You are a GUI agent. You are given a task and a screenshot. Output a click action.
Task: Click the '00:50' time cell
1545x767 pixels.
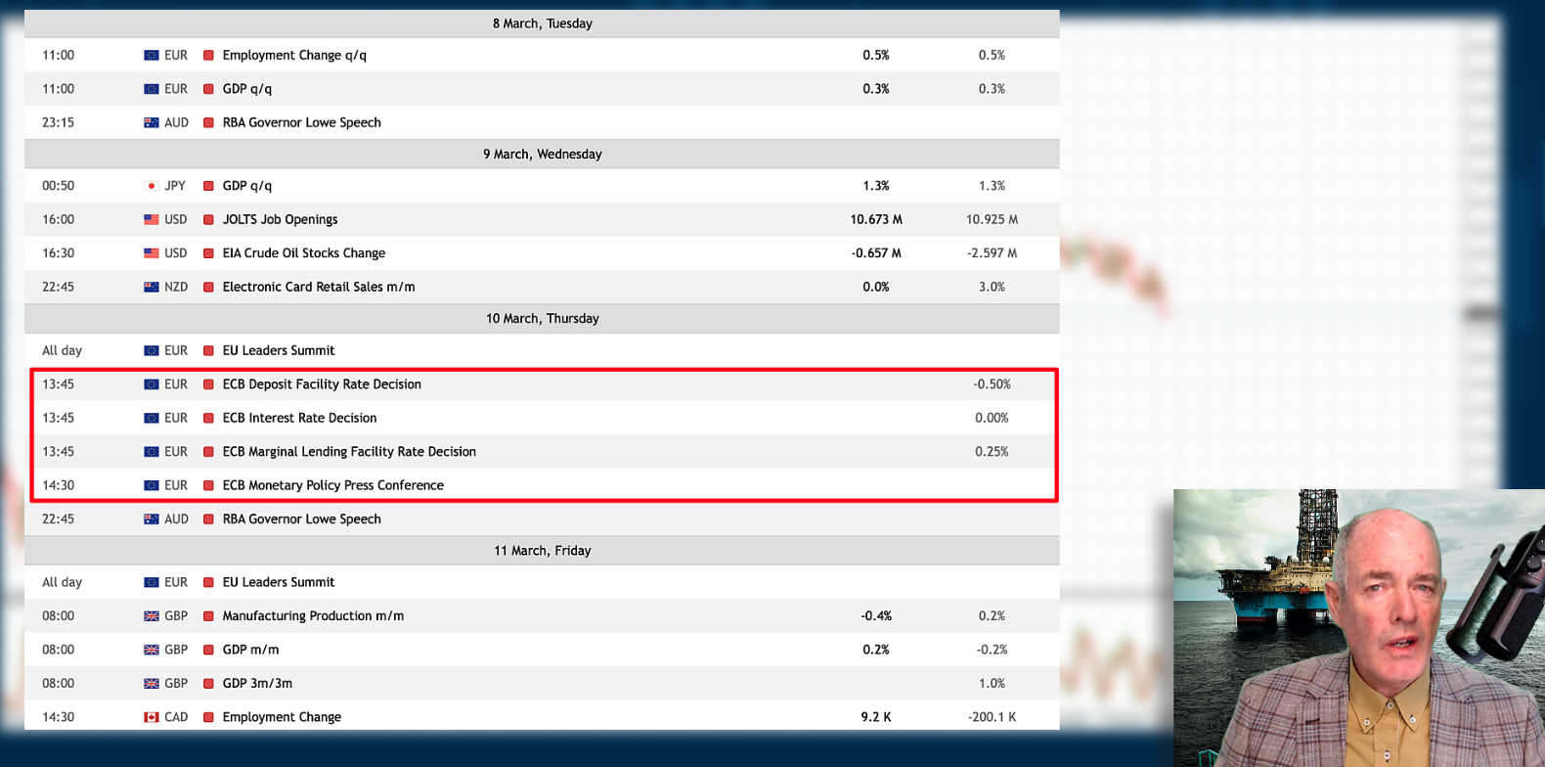(58, 186)
